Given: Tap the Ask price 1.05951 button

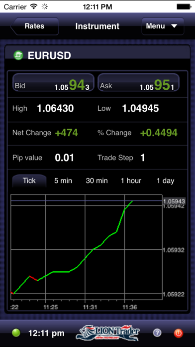Looking at the screenshot, I should tap(138, 83).
